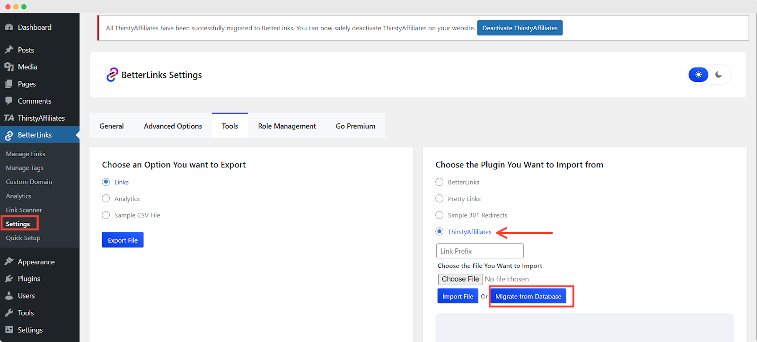Screen dimensions: 757x342
Task: Select Simple 301 Redirects import option
Action: (440, 215)
